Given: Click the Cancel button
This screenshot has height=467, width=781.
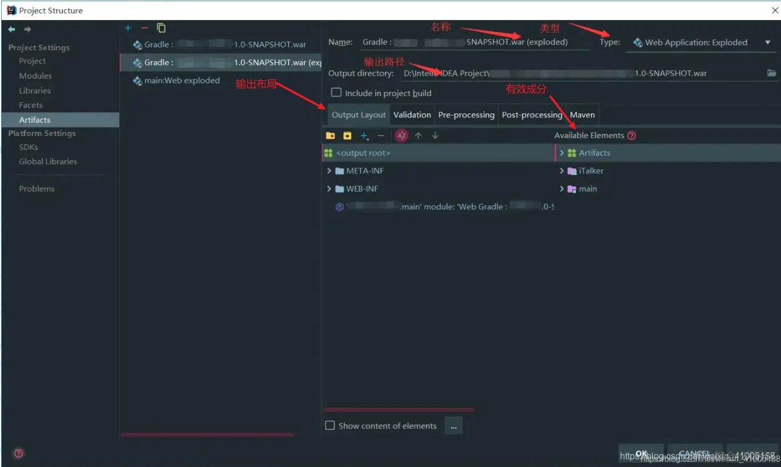Looking at the screenshot, I should (695, 453).
